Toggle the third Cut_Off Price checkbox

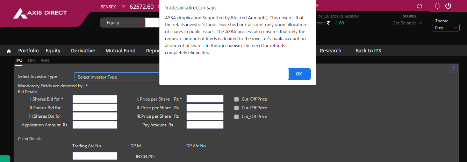pos(237,117)
